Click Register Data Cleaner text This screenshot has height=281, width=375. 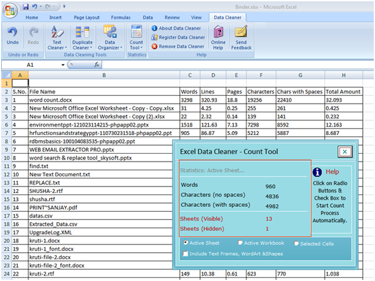pyautogui.click(x=182, y=37)
